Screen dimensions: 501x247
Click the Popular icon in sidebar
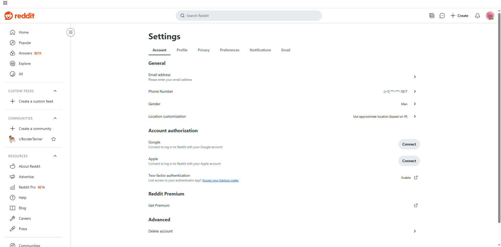(13, 43)
